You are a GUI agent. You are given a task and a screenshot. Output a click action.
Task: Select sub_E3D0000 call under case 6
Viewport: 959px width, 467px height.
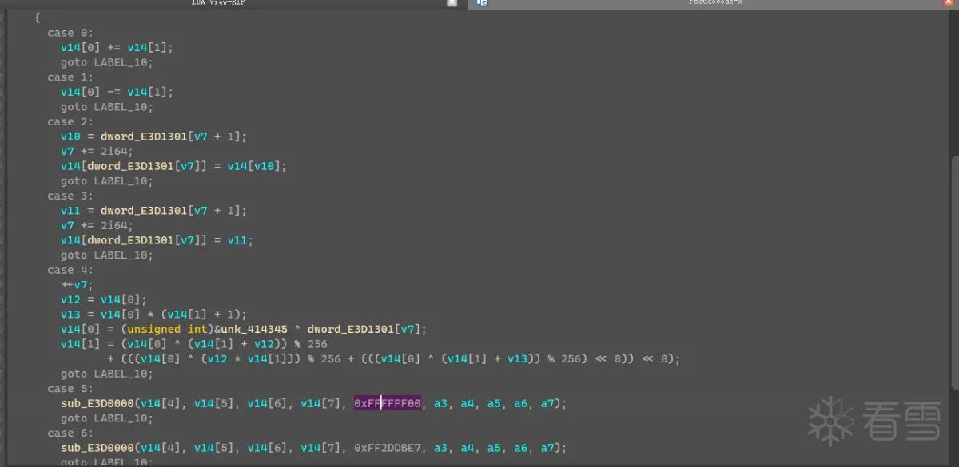[97, 448]
